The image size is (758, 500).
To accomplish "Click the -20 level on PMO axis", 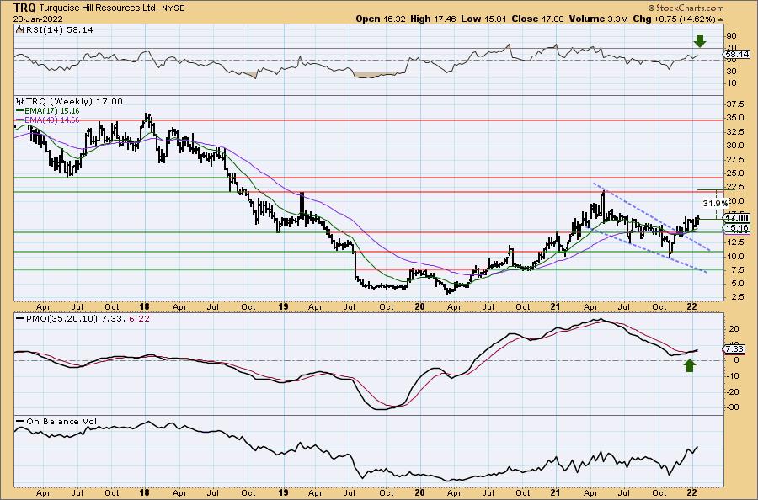I will pos(733,391).
